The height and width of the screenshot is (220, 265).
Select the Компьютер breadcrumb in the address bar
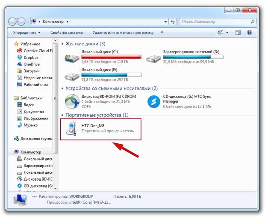pos(53,22)
